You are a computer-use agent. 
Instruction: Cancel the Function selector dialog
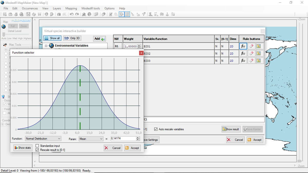coord(113,148)
